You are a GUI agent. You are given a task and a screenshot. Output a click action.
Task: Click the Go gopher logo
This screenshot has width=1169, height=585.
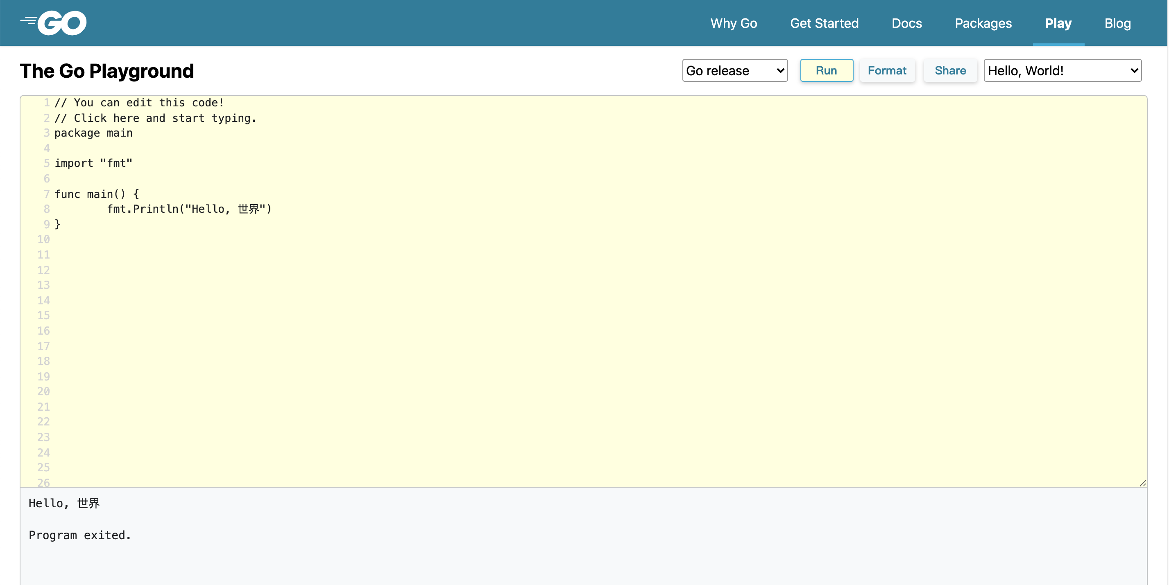click(x=54, y=22)
